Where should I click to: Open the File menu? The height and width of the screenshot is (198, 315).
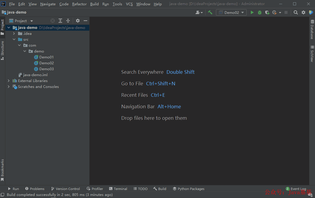pos(12,4)
